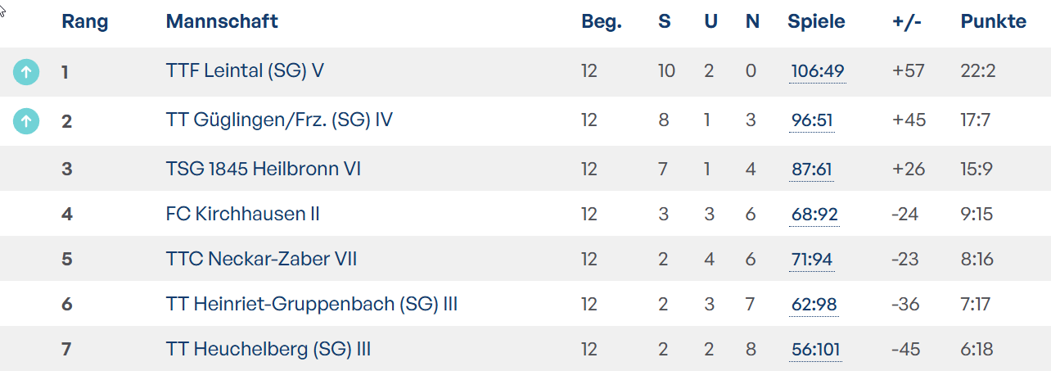Open the 87:61 games score details
Image resolution: width=1051 pixels, height=371 pixels.
point(812,170)
